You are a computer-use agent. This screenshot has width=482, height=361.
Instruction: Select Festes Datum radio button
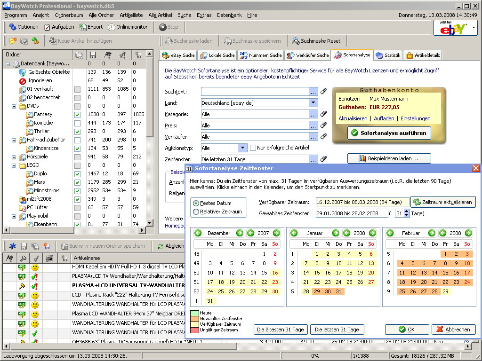pos(196,203)
